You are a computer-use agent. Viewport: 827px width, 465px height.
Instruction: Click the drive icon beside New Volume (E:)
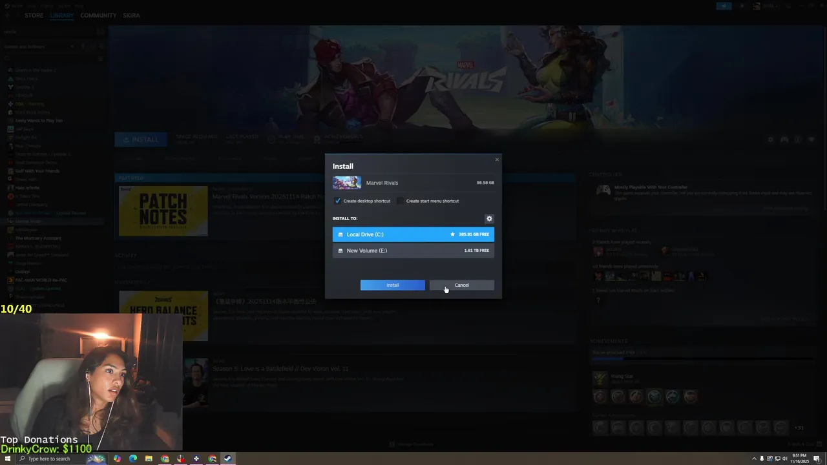[x=340, y=251]
